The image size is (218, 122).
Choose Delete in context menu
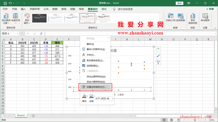[x=96, y=44]
